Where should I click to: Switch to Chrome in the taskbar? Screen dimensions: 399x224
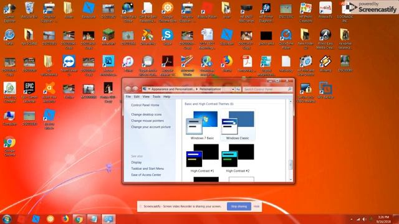pyautogui.click(x=79, y=219)
